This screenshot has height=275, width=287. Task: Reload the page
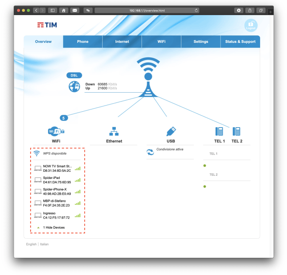click(196, 11)
